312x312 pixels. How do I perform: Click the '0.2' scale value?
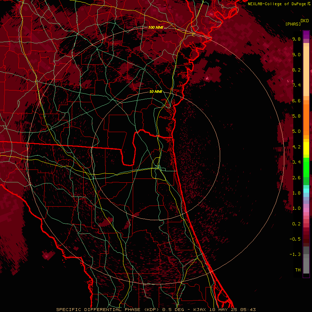[x=296, y=224]
